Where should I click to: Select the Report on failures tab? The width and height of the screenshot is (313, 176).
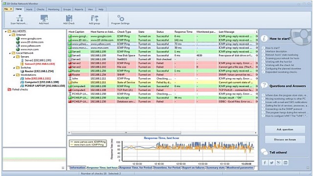(193, 168)
